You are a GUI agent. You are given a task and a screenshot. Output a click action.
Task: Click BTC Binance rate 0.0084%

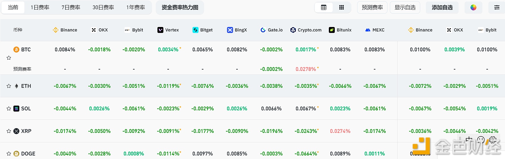tap(65, 50)
